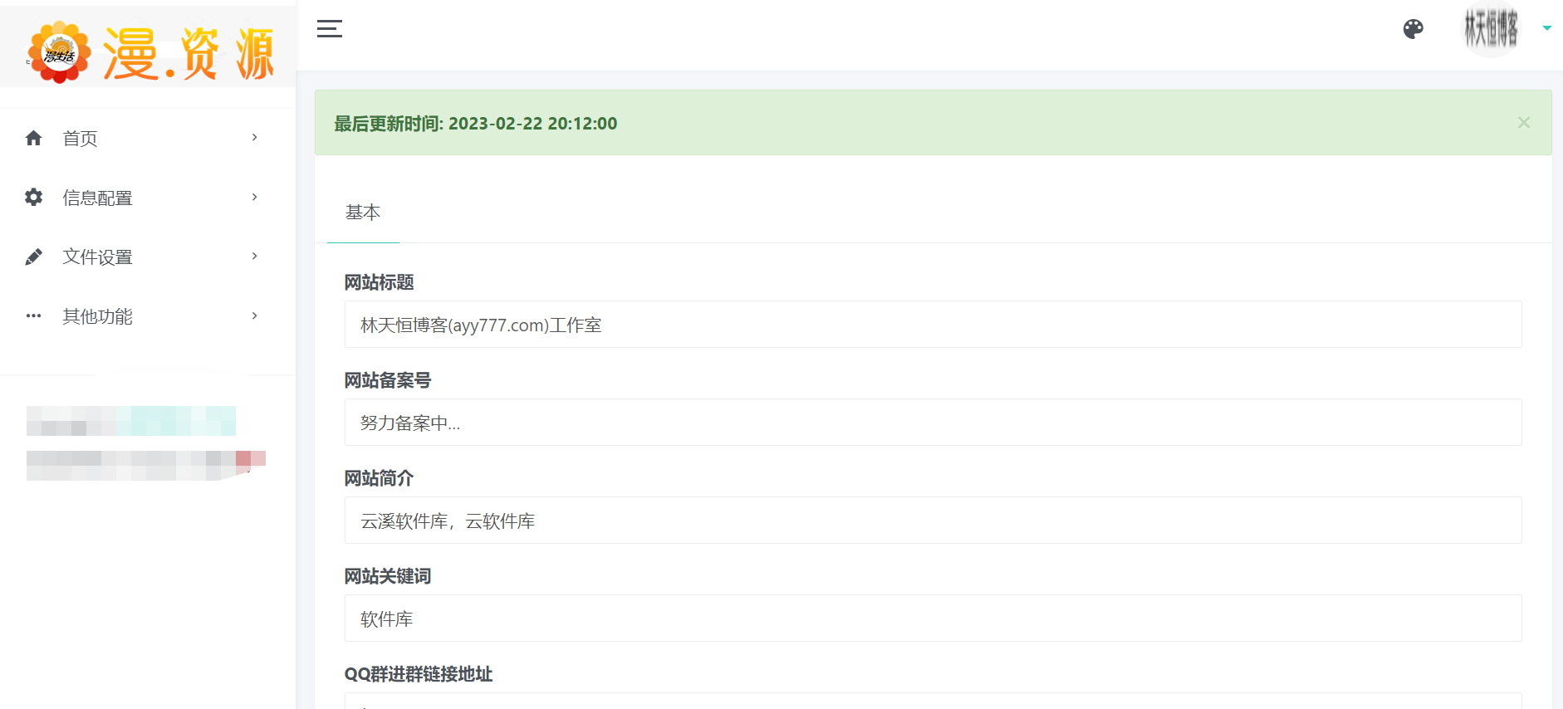The image size is (1563, 709).
Task: Expand the 首页 menu chevron
Action: (x=254, y=138)
